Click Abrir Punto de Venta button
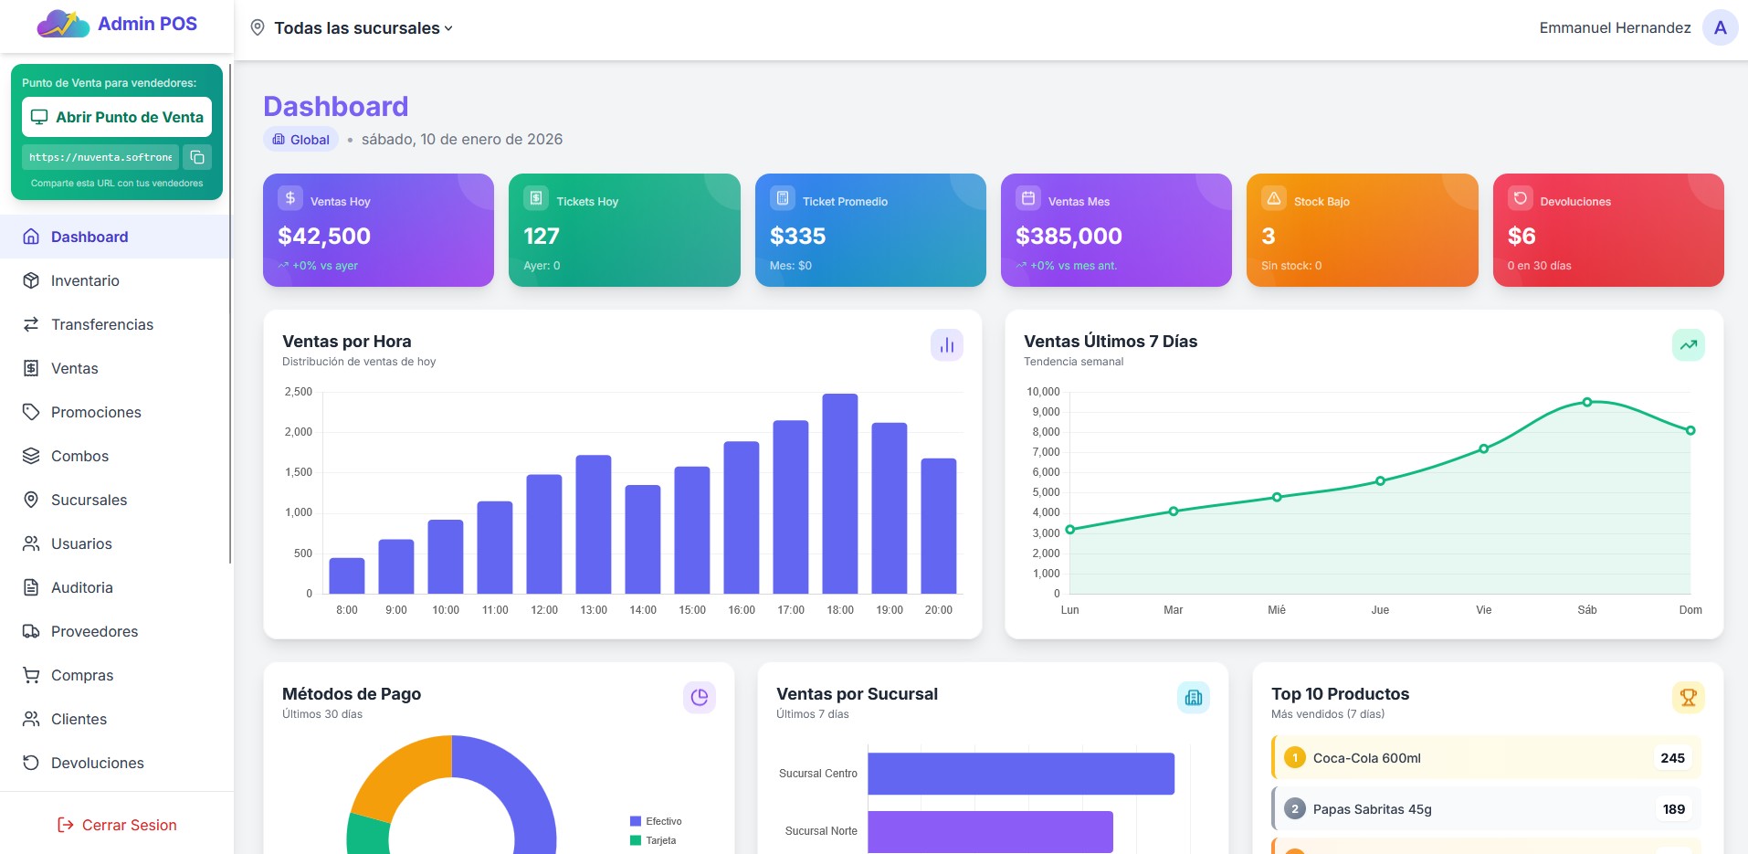The image size is (1748, 854). coord(117,117)
